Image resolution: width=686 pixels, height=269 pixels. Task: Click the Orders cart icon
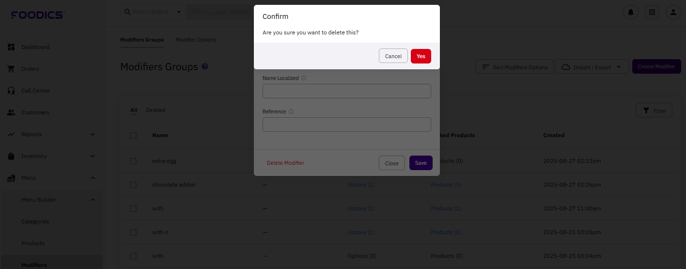click(11, 69)
